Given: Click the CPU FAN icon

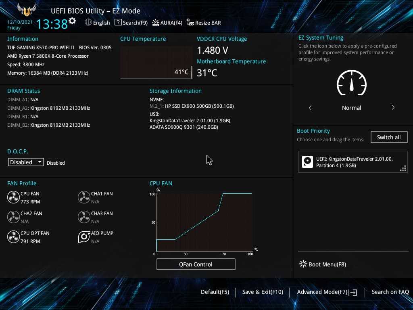Looking at the screenshot, I should tap(13, 197).
